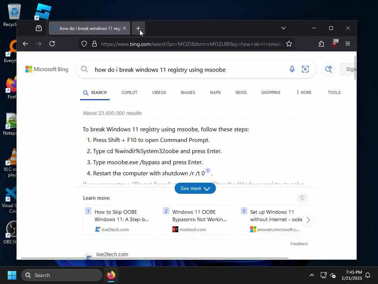
Task: Open How to Skip OOBE card
Action: (x=118, y=220)
